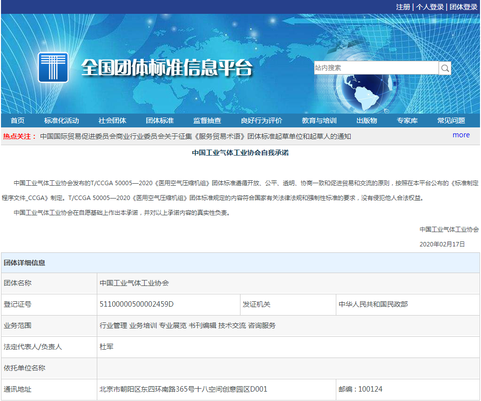
Task: Open the 监督抽查 menu item
Action: click(207, 120)
